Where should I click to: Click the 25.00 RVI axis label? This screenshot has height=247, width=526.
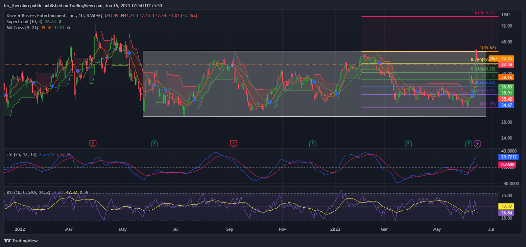(507, 218)
